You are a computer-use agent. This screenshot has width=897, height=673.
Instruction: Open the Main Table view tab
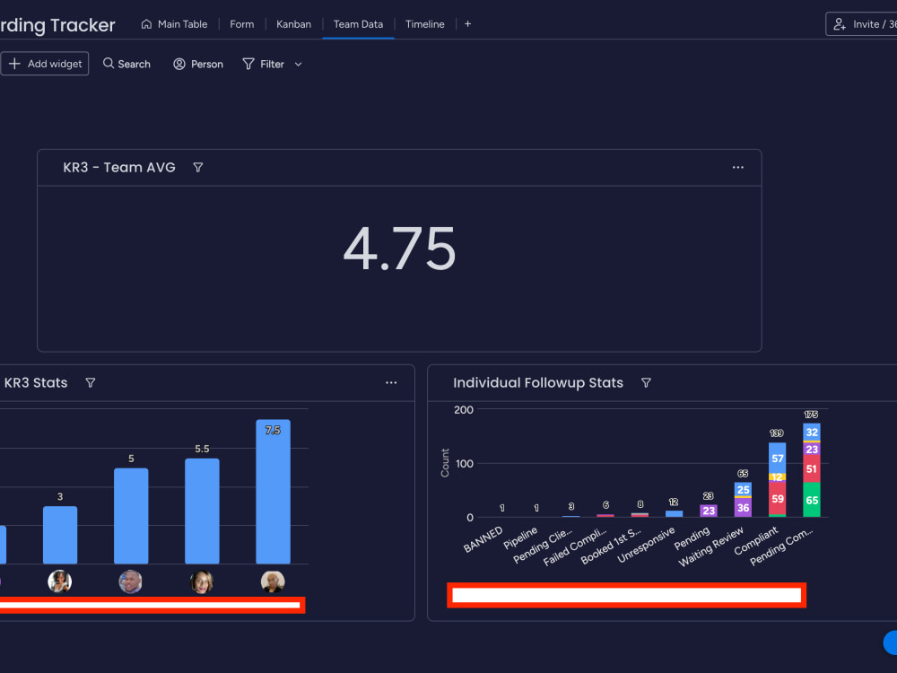(x=174, y=24)
